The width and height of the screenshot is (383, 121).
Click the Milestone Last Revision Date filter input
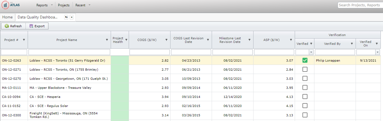pyautogui.click(x=232, y=52)
